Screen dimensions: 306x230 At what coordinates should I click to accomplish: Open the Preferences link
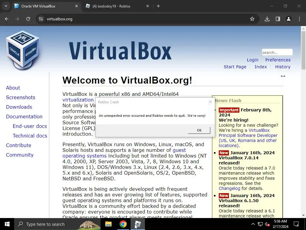click(278, 60)
